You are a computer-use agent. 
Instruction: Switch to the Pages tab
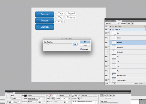coord(107,21)
